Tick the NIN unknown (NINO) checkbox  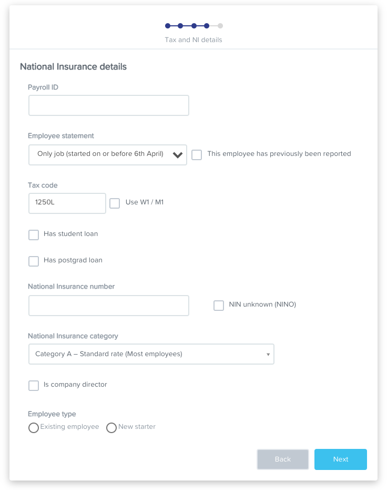[219, 305]
